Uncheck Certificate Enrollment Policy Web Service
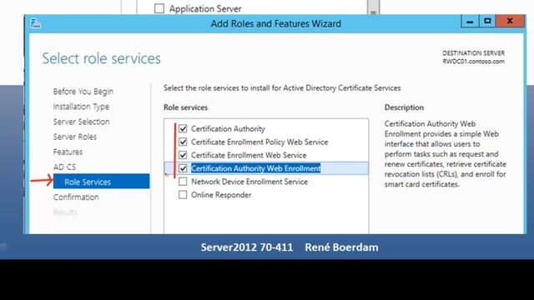 tap(183, 142)
